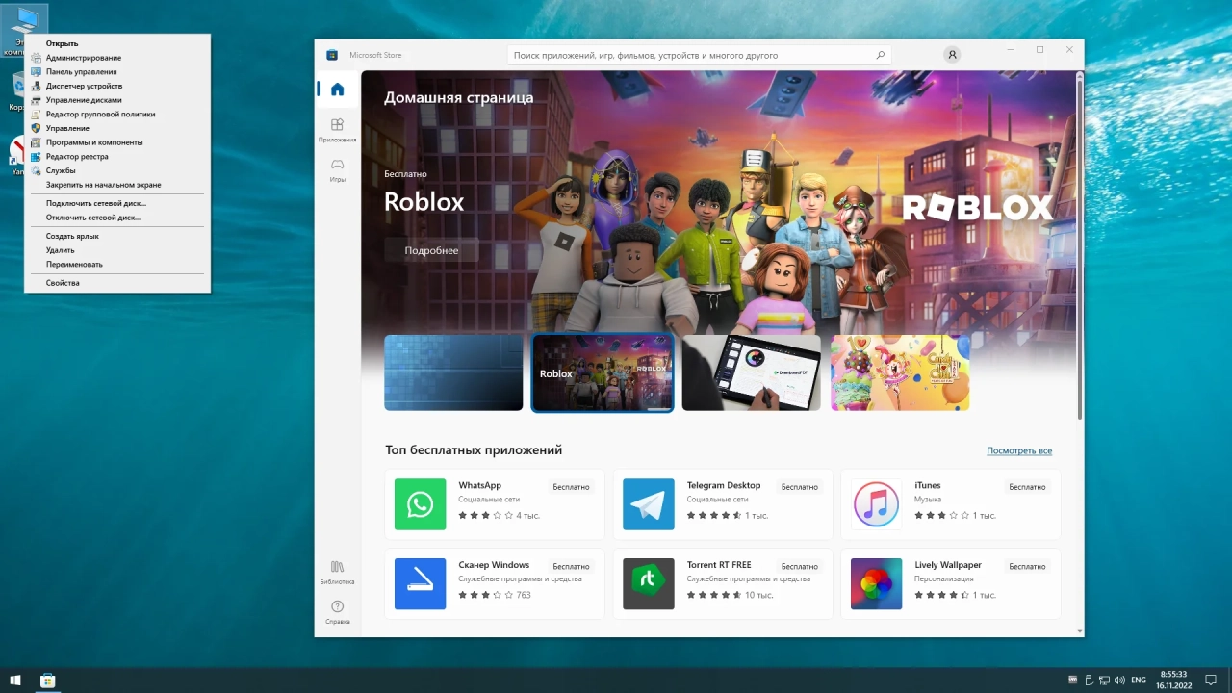Screen dimensions: 1232x693
Task: Click the user account profile icon
Action: click(952, 55)
